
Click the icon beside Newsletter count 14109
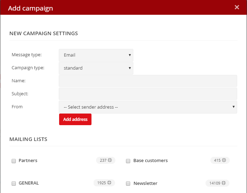point(223,183)
